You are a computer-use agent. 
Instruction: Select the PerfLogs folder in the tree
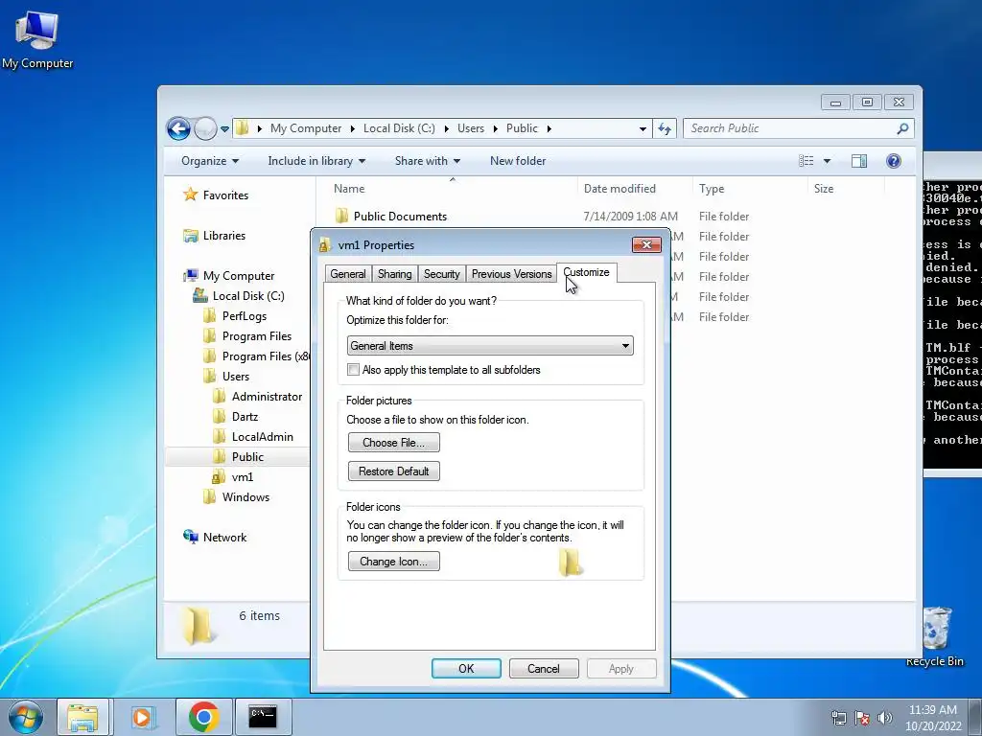[x=236, y=316]
